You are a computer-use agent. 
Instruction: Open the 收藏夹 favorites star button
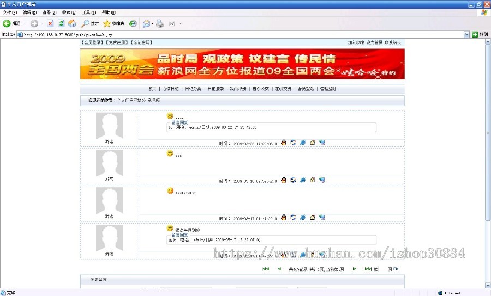(113, 23)
